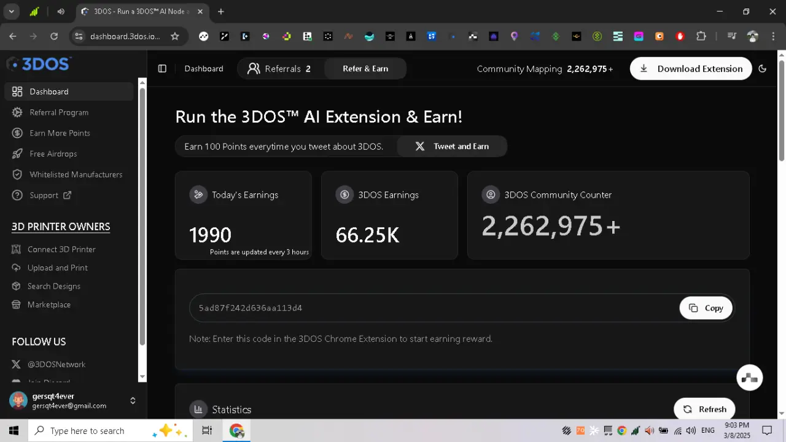This screenshot has width=786, height=442.
Task: Click the Community Mapping 2,262,975+ counter
Action: click(x=545, y=69)
